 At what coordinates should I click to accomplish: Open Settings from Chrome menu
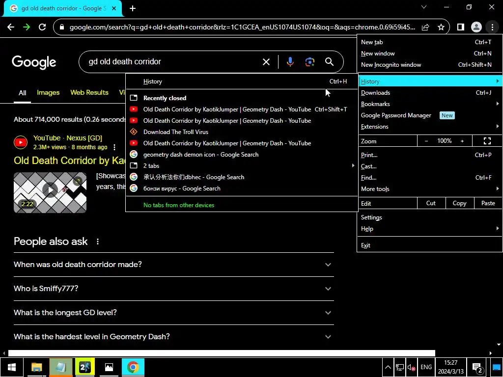coord(429,217)
